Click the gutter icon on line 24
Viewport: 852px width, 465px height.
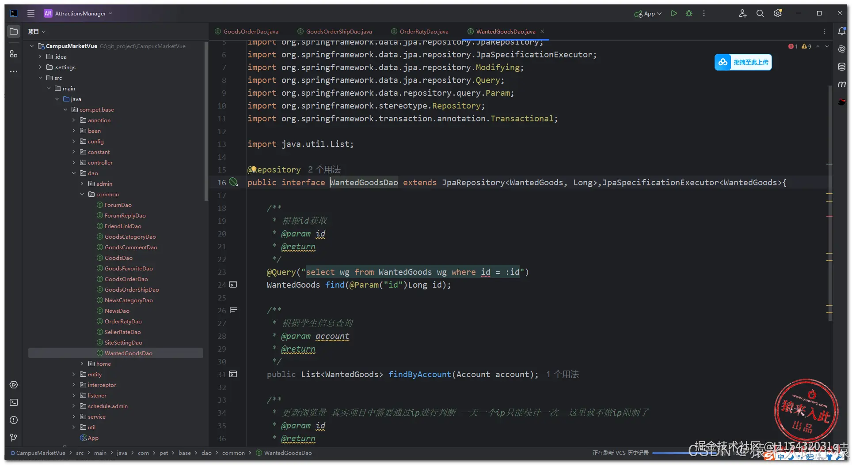(233, 285)
